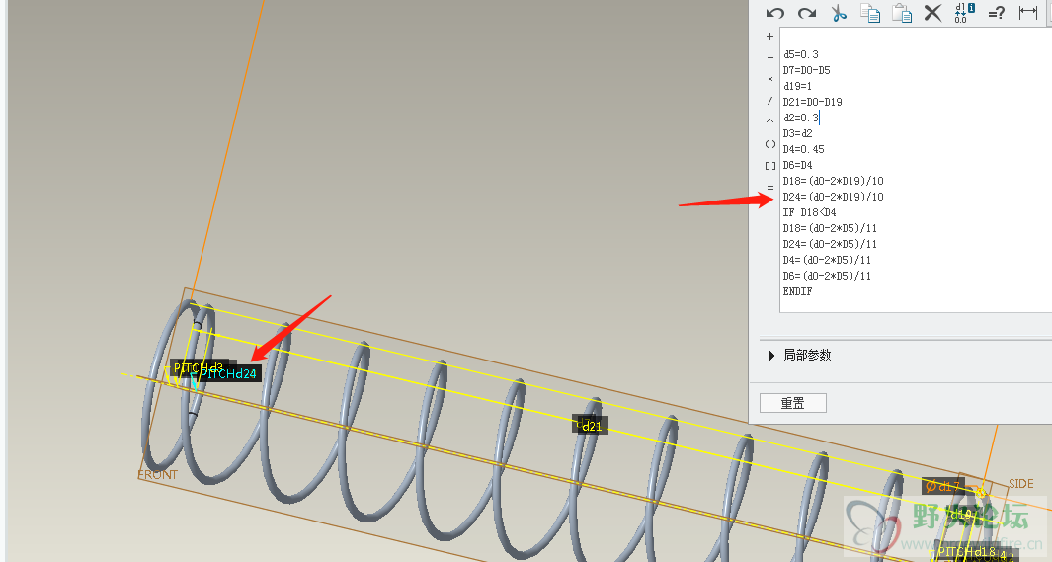Insert dimension using the dimension-arrow icon
1052x562 pixels.
1028,12
